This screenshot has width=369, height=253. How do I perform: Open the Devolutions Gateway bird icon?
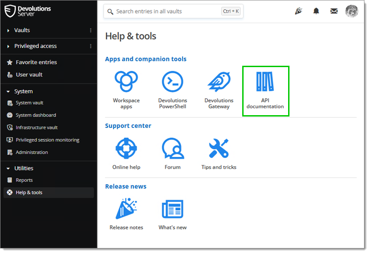219,82
